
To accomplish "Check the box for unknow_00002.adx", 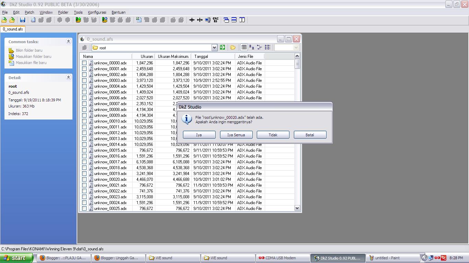I will point(84,75).
